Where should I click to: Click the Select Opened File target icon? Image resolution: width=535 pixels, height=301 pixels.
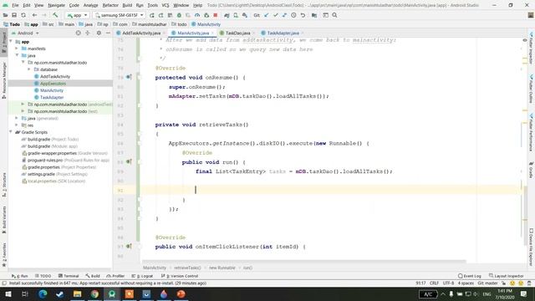tap(78, 33)
